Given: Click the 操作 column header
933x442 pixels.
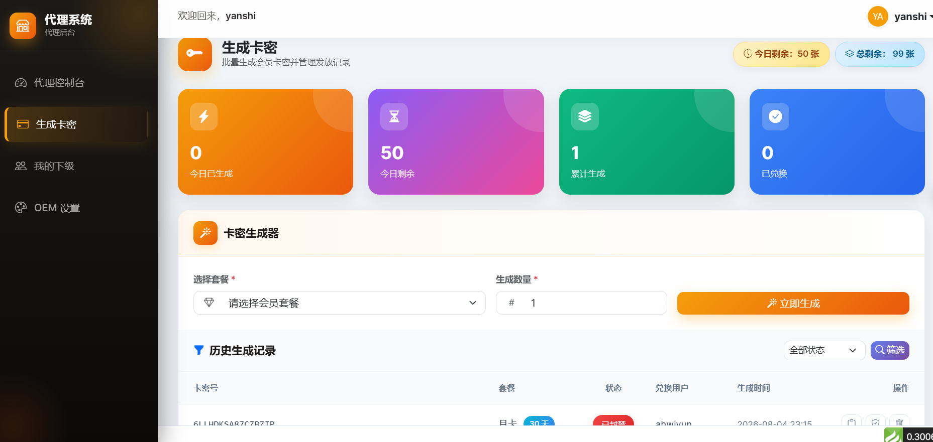Looking at the screenshot, I should point(901,388).
